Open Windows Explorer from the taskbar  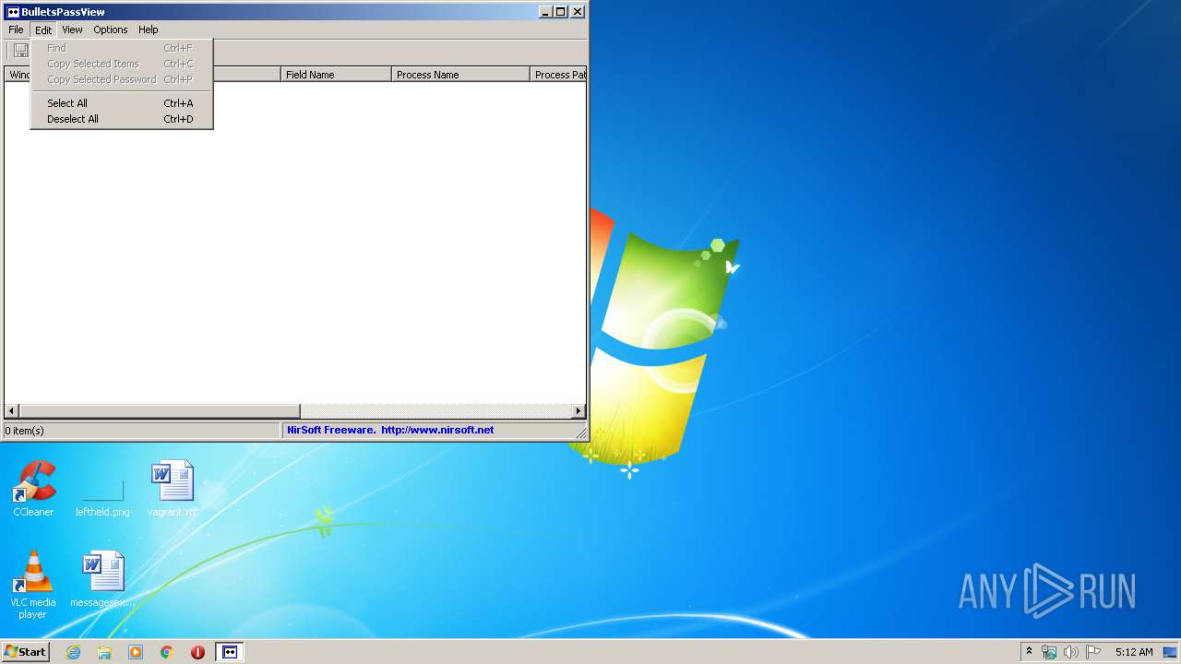[104, 652]
